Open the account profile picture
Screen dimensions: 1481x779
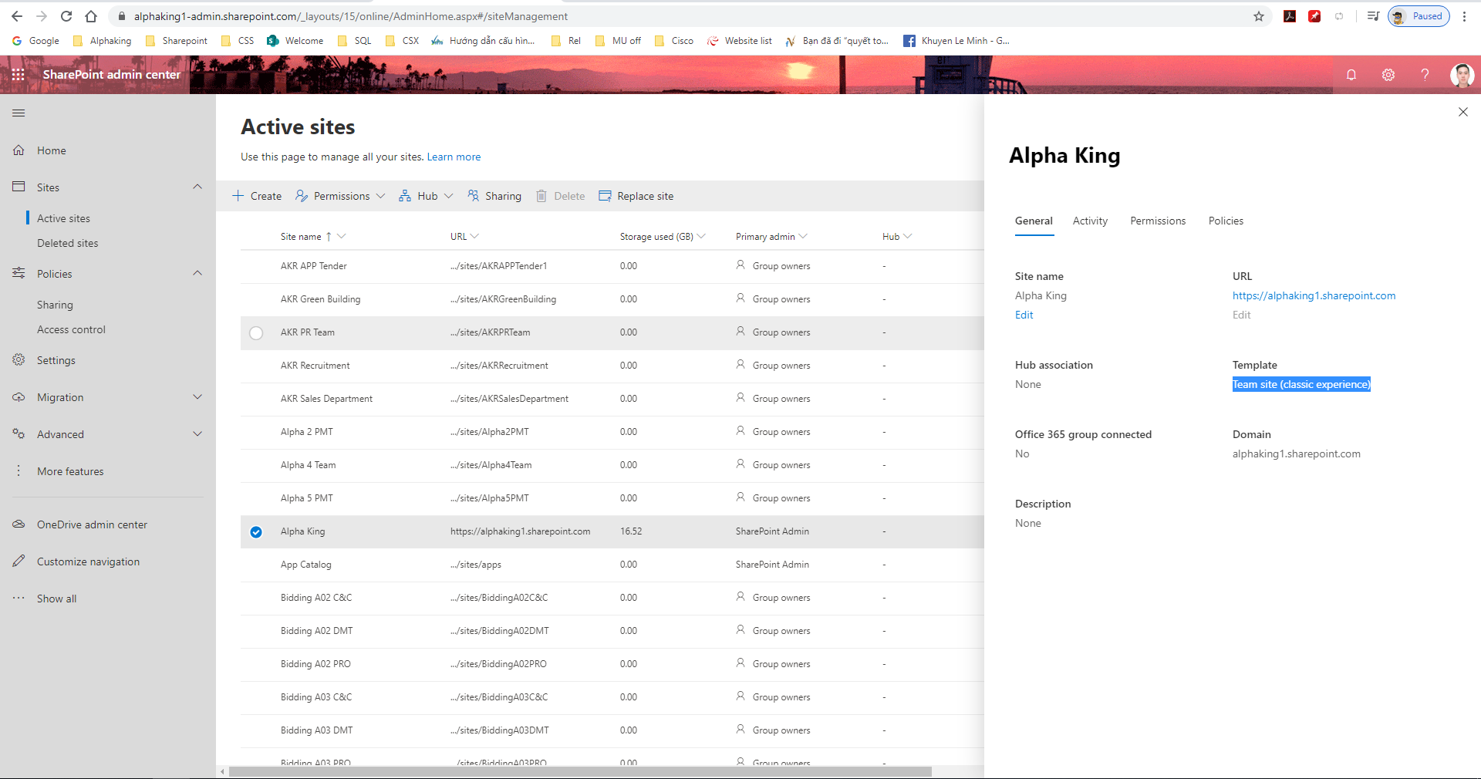pyautogui.click(x=1462, y=75)
